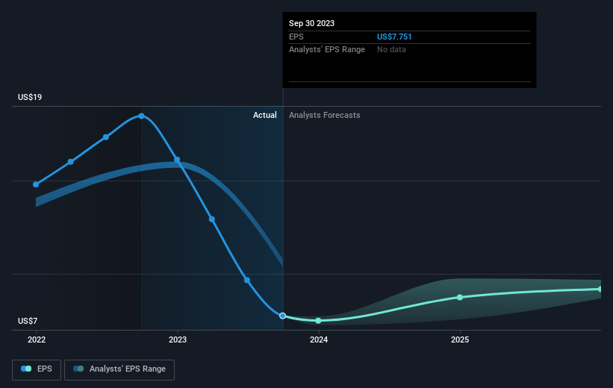The width and height of the screenshot is (613, 388).
Task: Click the 2024 x-axis label
Action: (319, 340)
